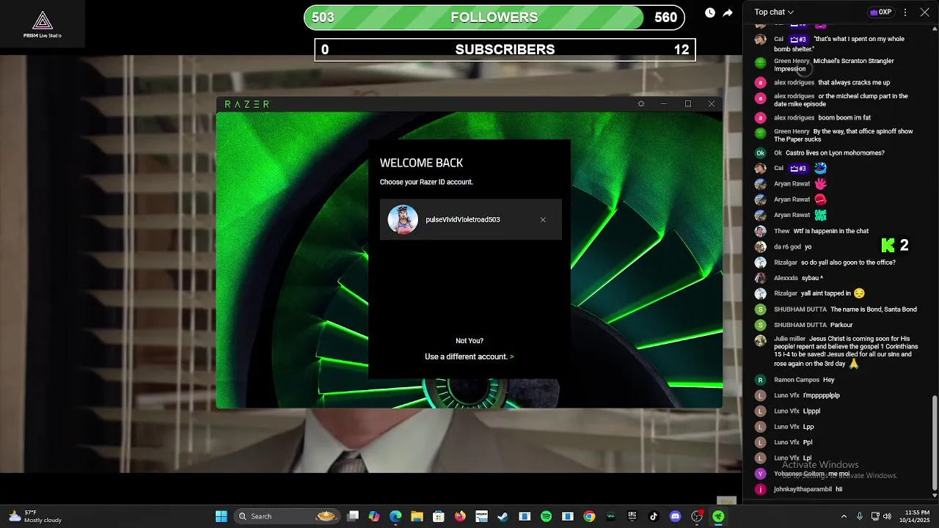This screenshot has width=939, height=528.
Task: Open Spotify from the taskbar
Action: [x=546, y=516]
